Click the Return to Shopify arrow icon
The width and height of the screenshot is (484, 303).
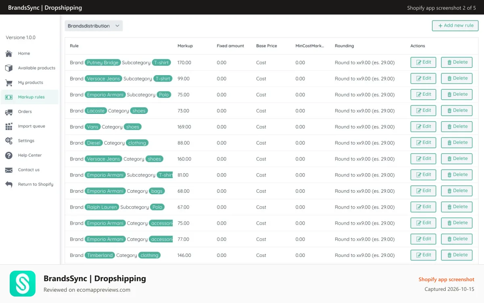pyautogui.click(x=9, y=184)
